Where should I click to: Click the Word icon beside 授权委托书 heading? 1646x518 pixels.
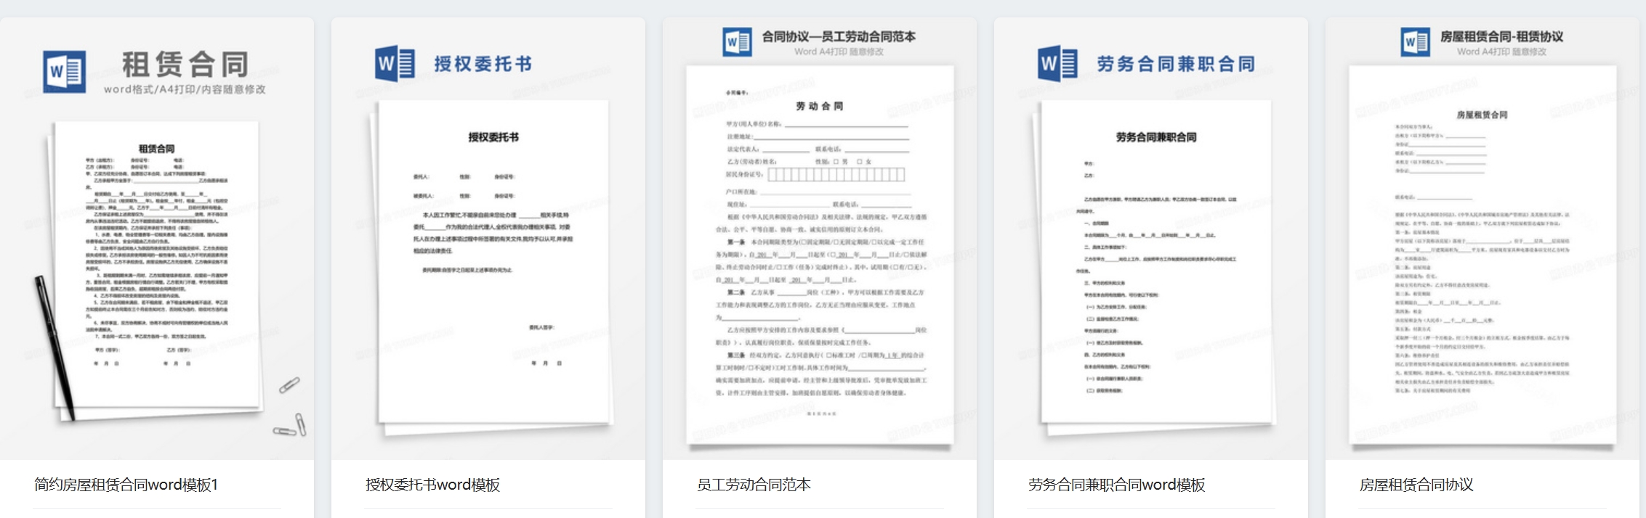coord(395,63)
